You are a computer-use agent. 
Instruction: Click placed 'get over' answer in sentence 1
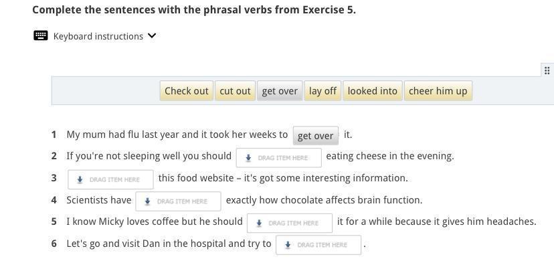pyautogui.click(x=315, y=136)
